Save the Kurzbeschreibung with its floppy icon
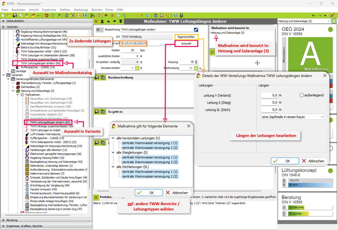 coord(97,78)
